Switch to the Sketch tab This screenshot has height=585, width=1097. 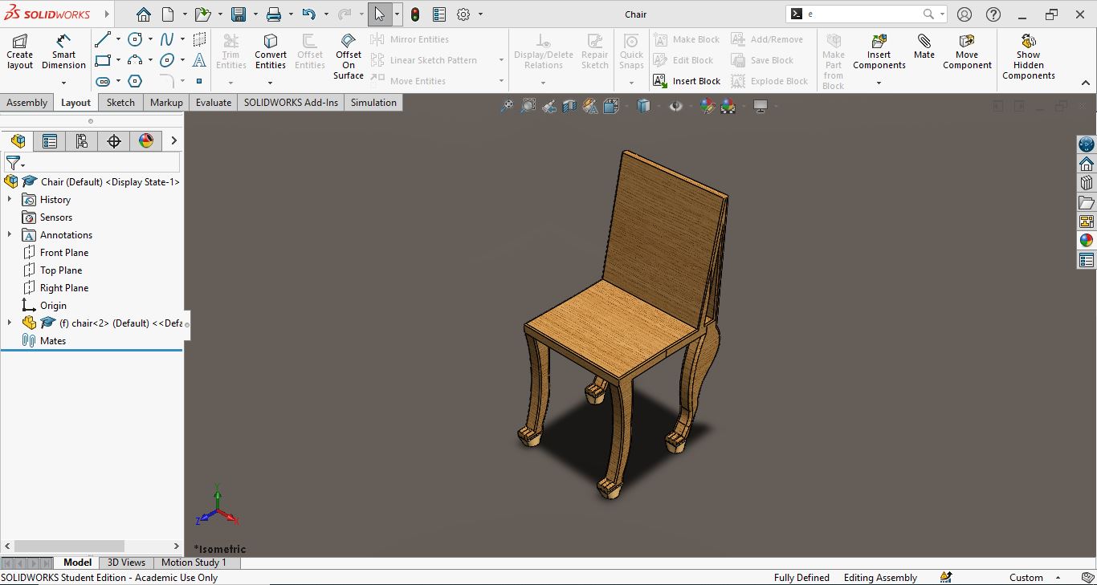(x=120, y=103)
